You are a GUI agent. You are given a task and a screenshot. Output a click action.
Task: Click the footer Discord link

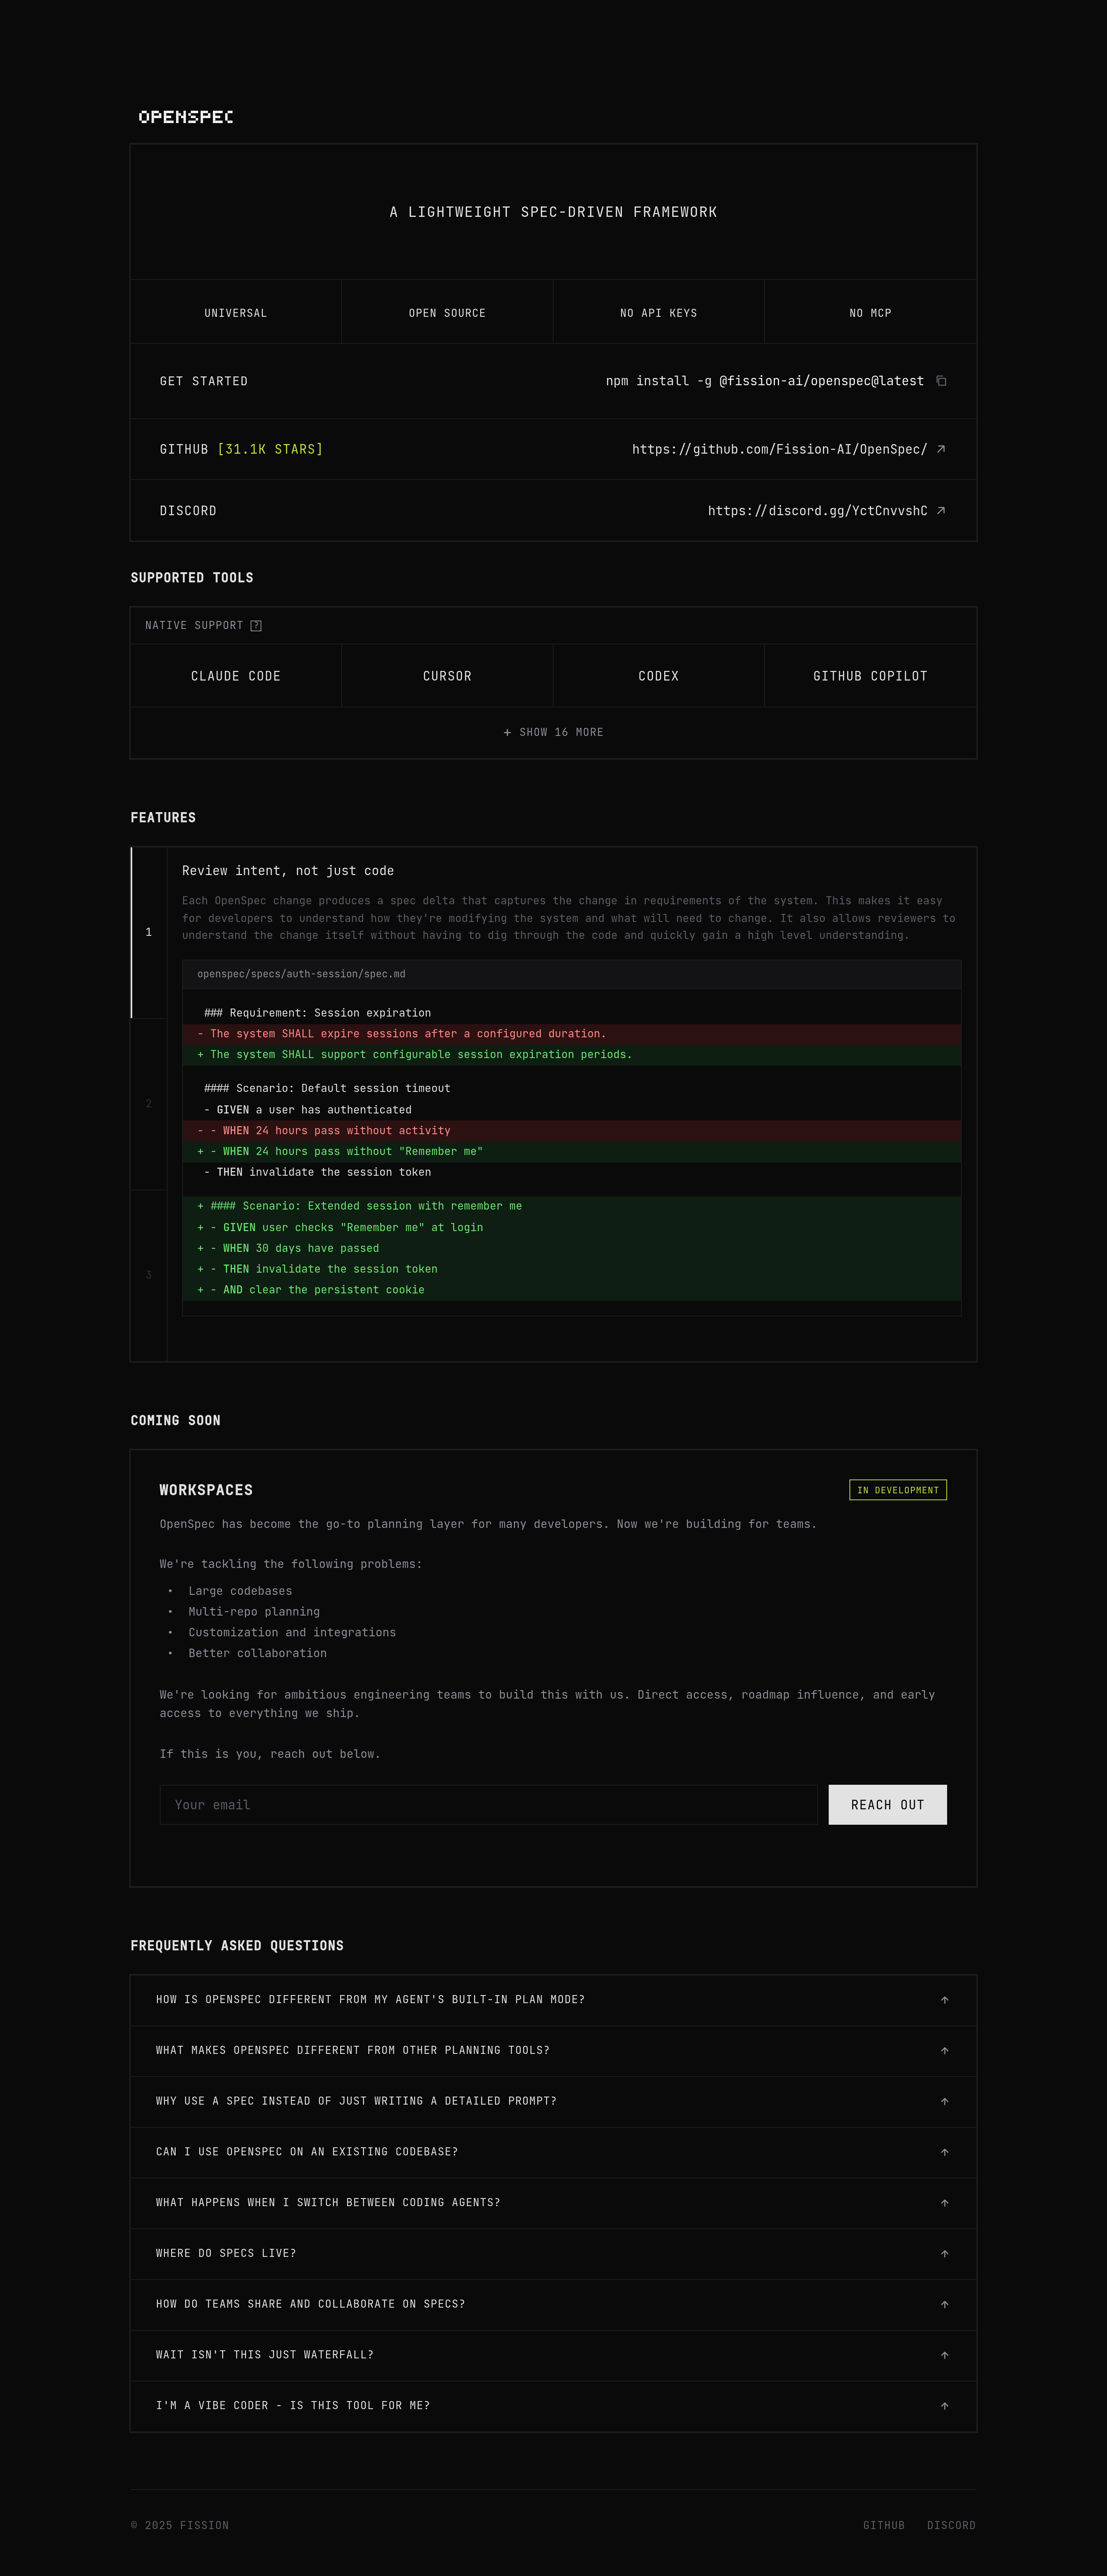(950, 2525)
